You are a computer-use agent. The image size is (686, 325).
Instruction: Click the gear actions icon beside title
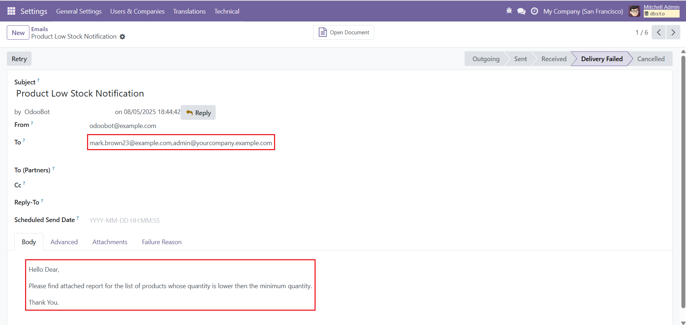click(123, 37)
